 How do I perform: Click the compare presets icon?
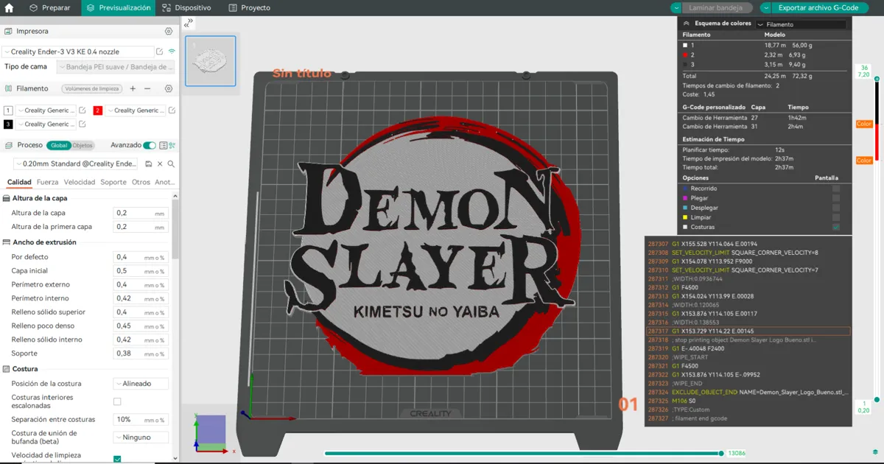(172, 145)
